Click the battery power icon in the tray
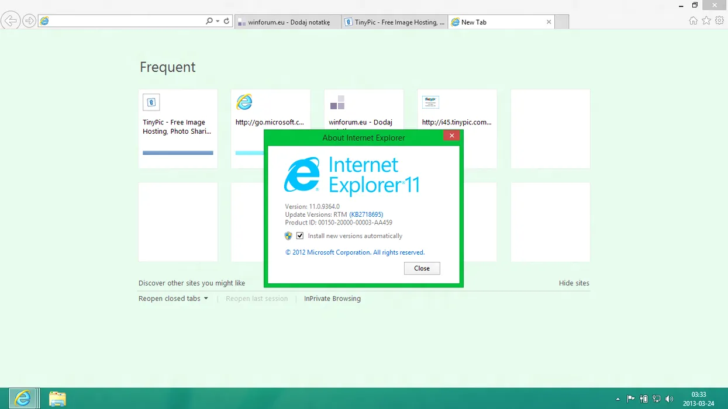The height and width of the screenshot is (409, 728). (644, 399)
